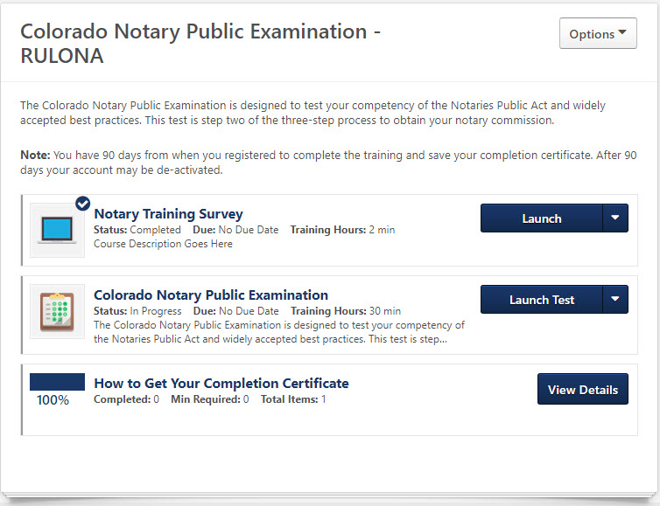Viewport: 660px width, 506px height.
Task: Click the Launch Test button
Action: point(541,299)
